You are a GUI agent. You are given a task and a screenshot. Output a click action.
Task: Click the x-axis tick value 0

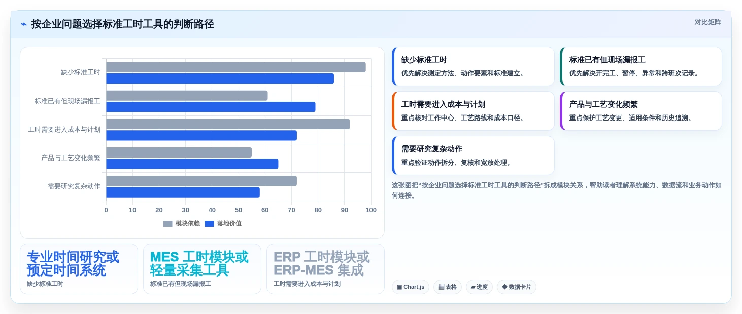tap(106, 210)
